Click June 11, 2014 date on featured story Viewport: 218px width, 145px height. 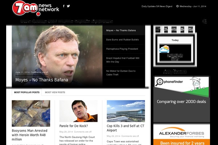point(23,72)
